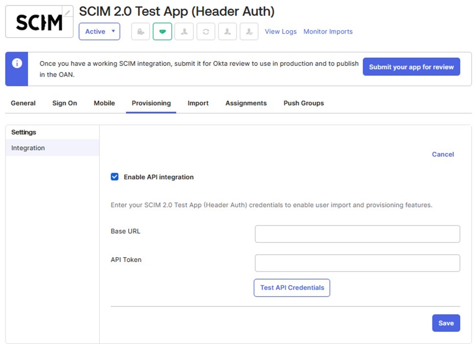Open the Push Groups tab
The height and width of the screenshot is (344, 476).
tap(303, 103)
